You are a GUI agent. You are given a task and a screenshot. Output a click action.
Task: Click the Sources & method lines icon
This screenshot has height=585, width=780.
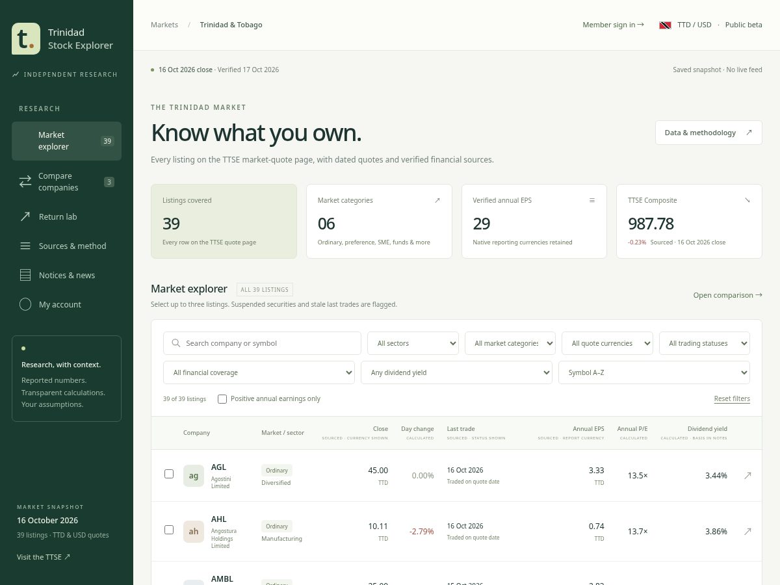point(25,246)
